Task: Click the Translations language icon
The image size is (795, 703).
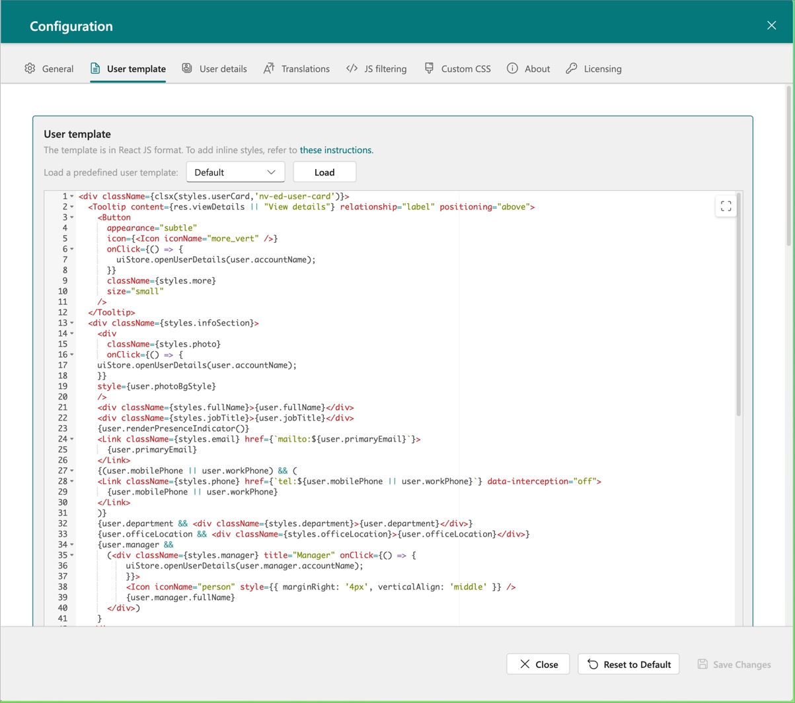Action: click(x=269, y=69)
